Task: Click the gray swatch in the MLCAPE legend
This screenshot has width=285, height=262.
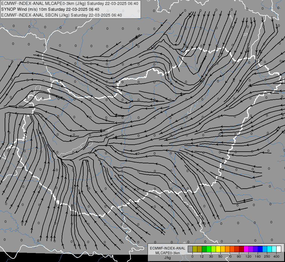Action: [190, 249]
